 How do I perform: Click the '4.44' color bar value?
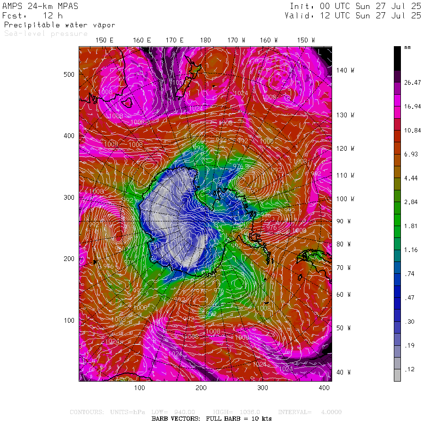tap(411, 178)
